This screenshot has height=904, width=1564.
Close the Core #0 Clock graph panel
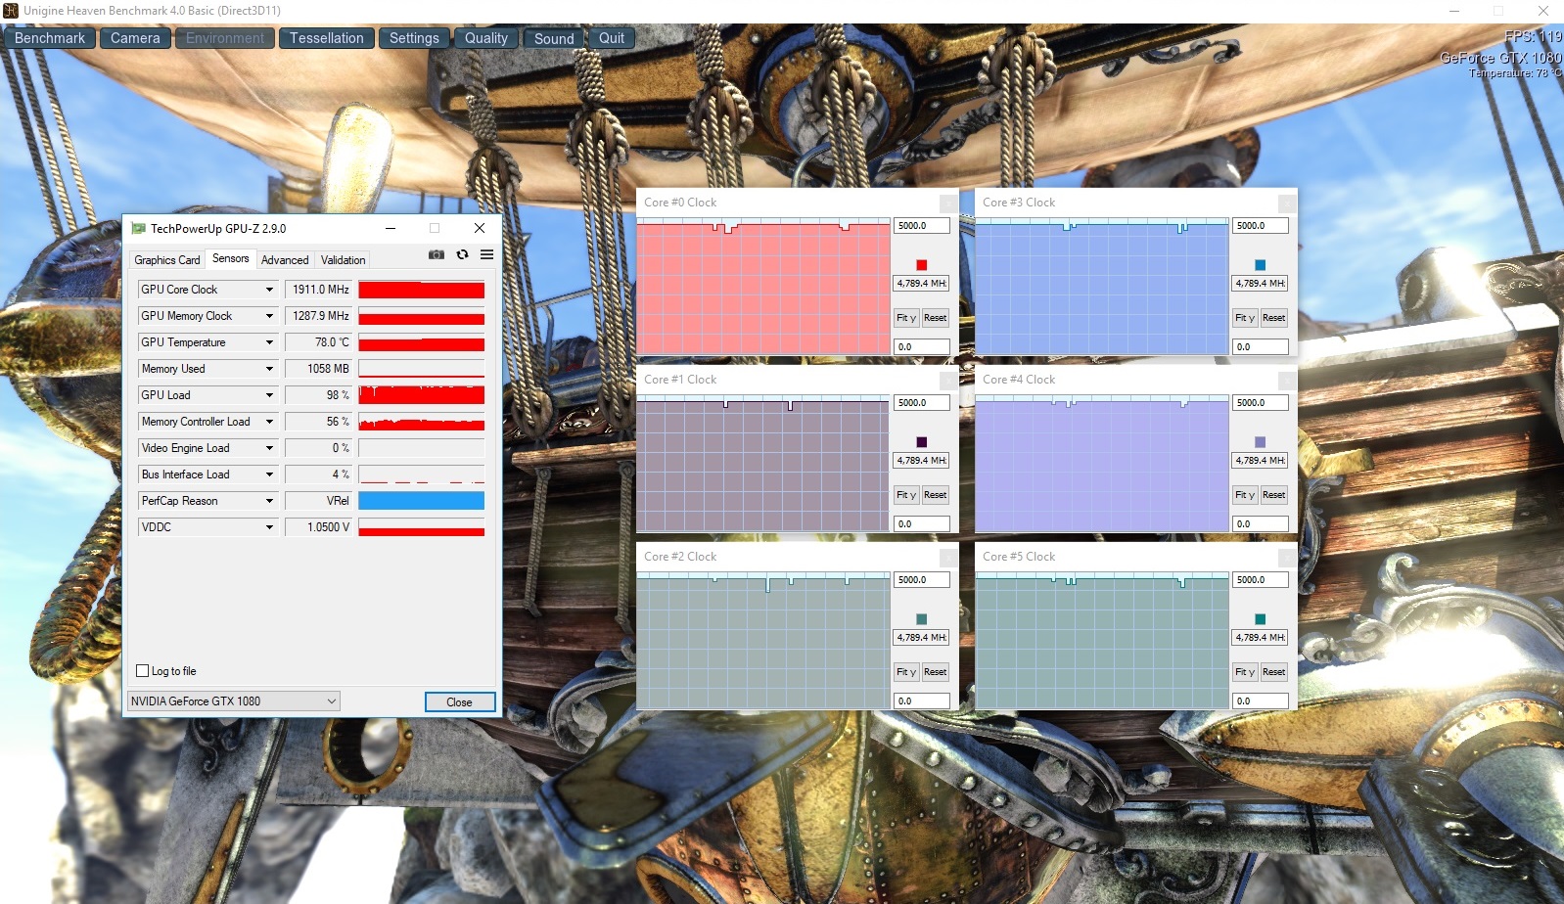coord(948,203)
